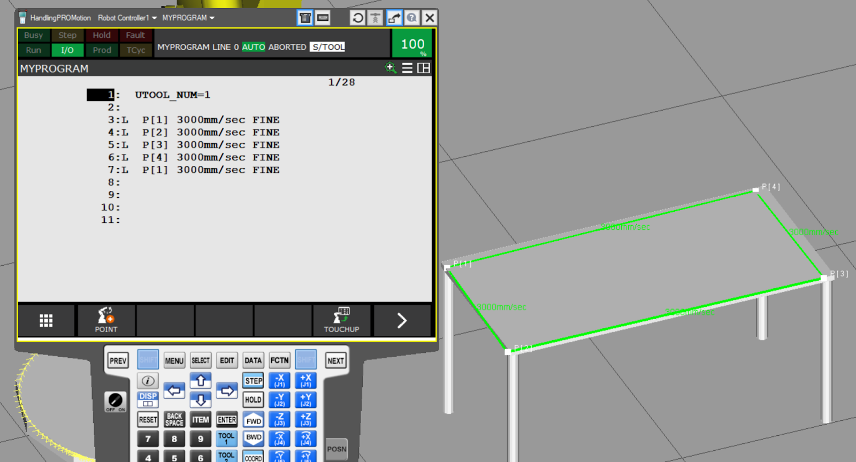Toggle the STEP key
Viewport: 856px width, 462px height.
pyautogui.click(x=254, y=381)
